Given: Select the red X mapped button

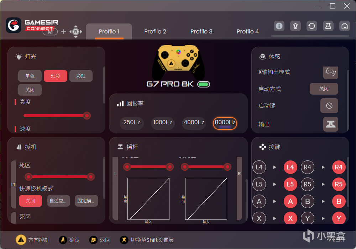Looking at the screenshot, I should (x=290, y=218).
